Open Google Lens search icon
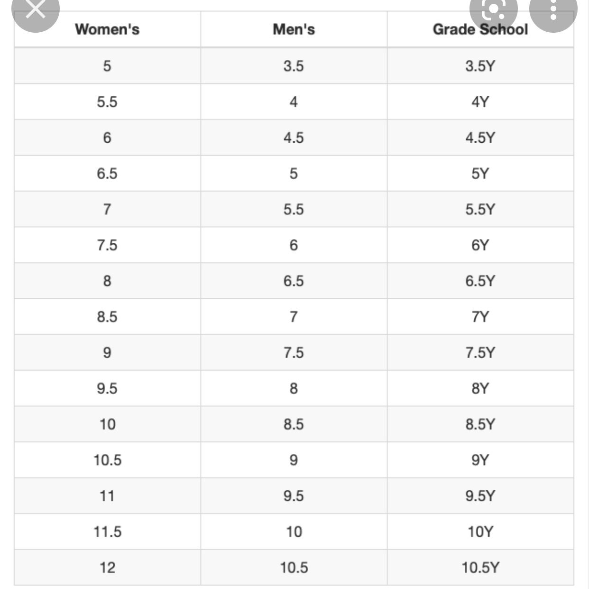This screenshot has height=589, width=589. [x=494, y=8]
